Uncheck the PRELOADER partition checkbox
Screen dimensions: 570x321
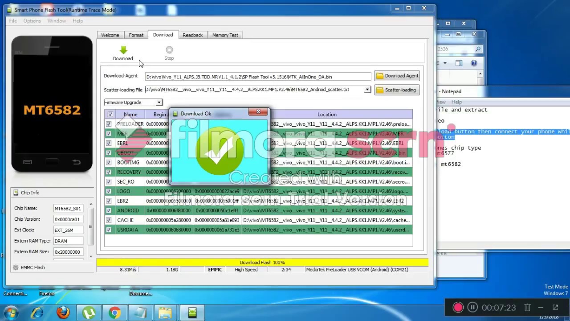(x=109, y=124)
